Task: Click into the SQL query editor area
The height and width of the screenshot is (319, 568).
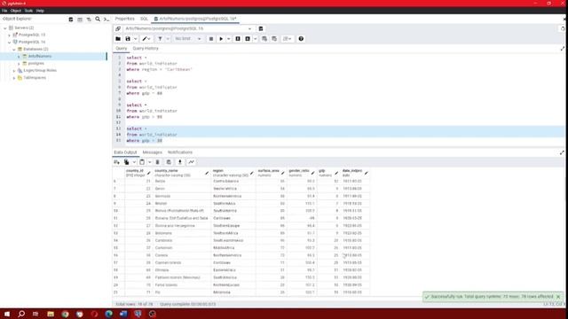Action: coord(344,98)
